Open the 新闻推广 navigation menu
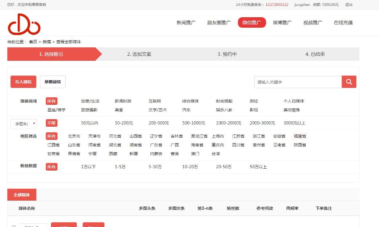The width and height of the screenshot is (379, 227). coord(186,23)
